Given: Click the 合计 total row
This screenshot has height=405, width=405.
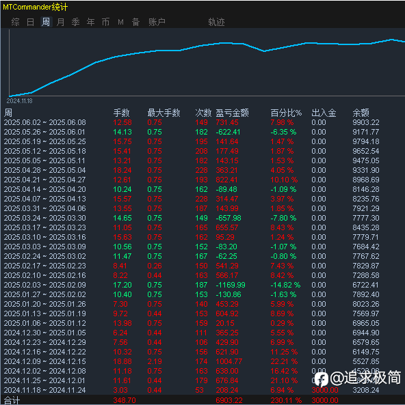Looking at the screenshot, I should pyautogui.click(x=202, y=400).
